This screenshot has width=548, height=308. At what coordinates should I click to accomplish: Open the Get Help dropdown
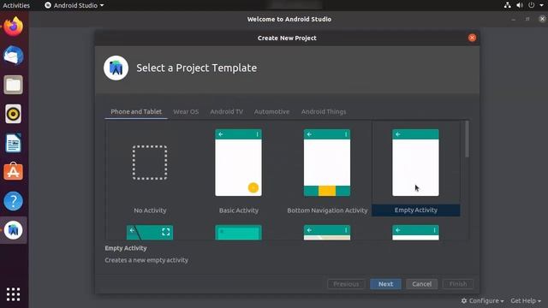point(526,300)
